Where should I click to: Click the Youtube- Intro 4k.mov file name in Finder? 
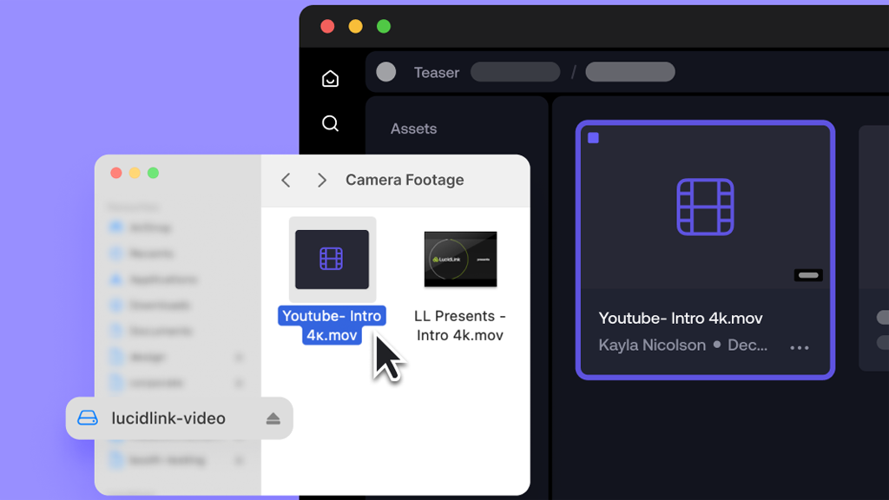pos(332,326)
